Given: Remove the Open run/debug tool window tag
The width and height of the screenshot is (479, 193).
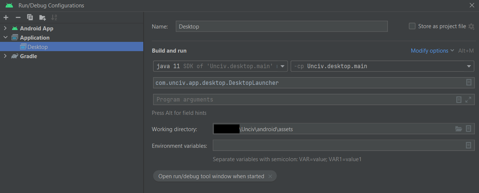Looking at the screenshot, I should pyautogui.click(x=270, y=176).
